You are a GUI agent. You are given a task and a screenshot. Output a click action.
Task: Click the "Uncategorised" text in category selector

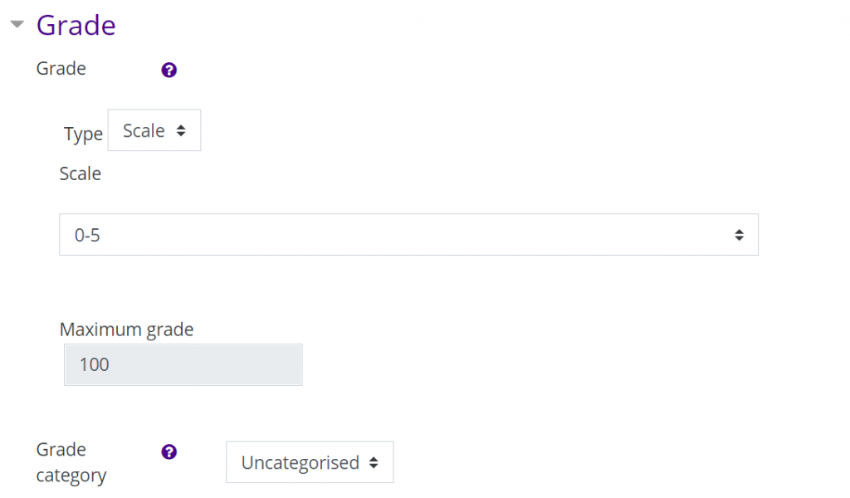[300, 463]
